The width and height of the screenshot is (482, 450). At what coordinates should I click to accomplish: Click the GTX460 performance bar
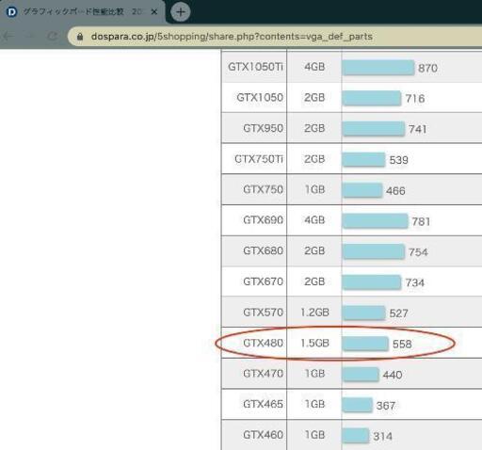coord(356,435)
